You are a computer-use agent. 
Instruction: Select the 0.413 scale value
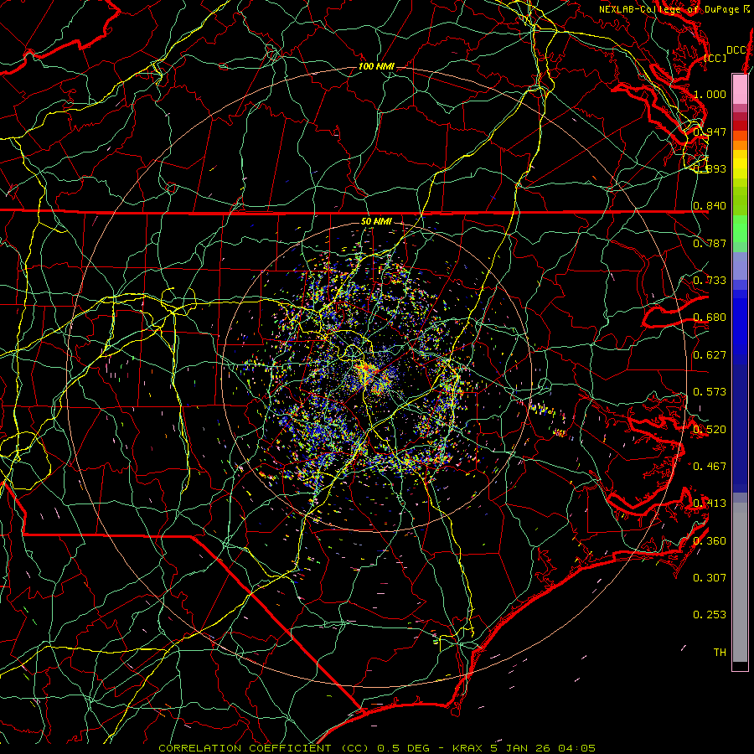pyautogui.click(x=710, y=504)
